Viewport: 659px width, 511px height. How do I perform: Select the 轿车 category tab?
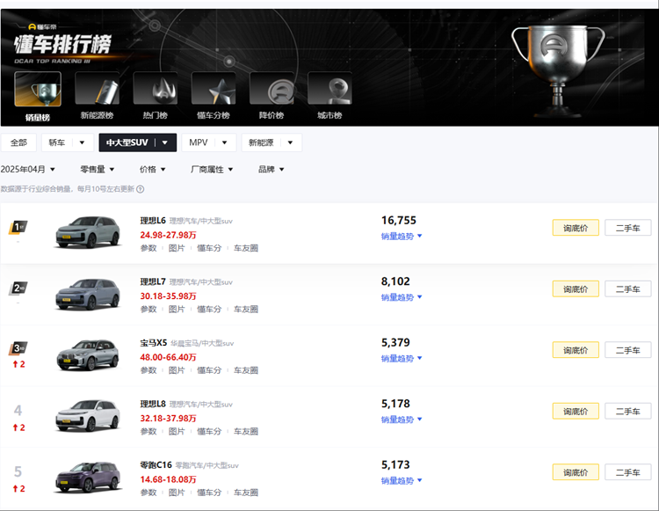(x=57, y=142)
